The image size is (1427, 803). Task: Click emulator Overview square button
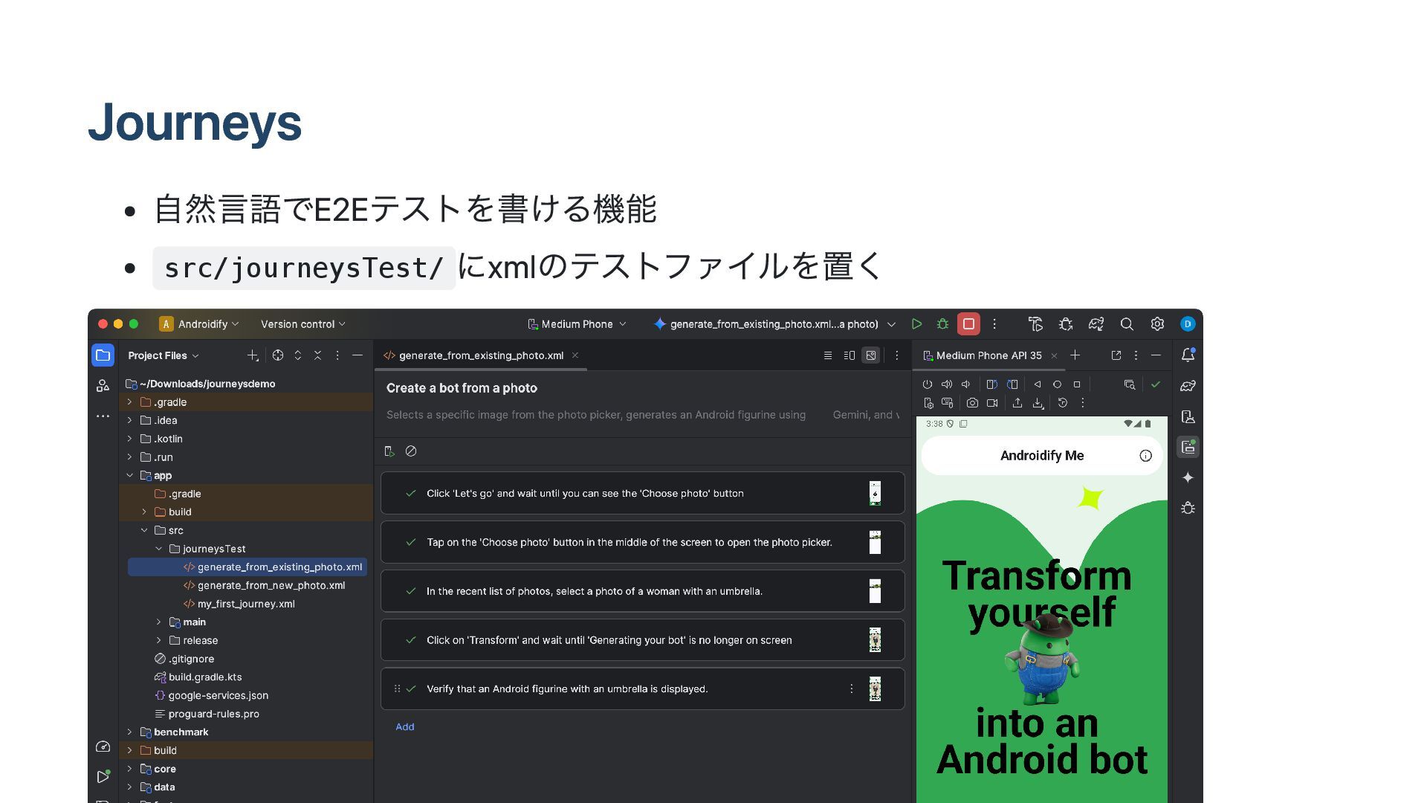coord(1076,384)
